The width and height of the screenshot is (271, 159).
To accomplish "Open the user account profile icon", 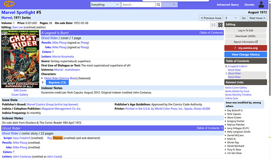I will 261,4.
